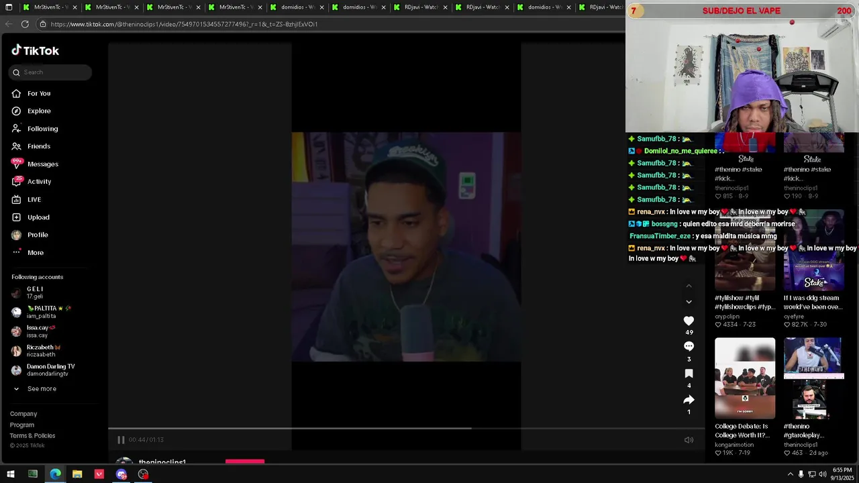Open the #tylilshow crypclipn video thumbnail
Screen dimensions: 859x483
tap(745, 250)
